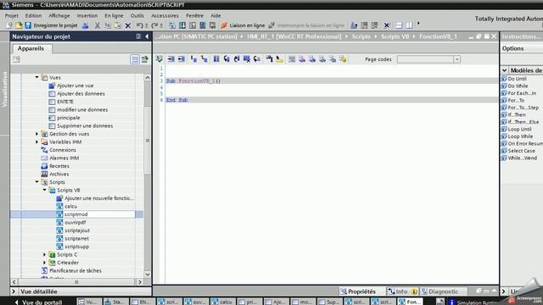This screenshot has height=305, width=543.
Task: Click the paste icon in main toolbar
Action: click(x=117, y=25)
